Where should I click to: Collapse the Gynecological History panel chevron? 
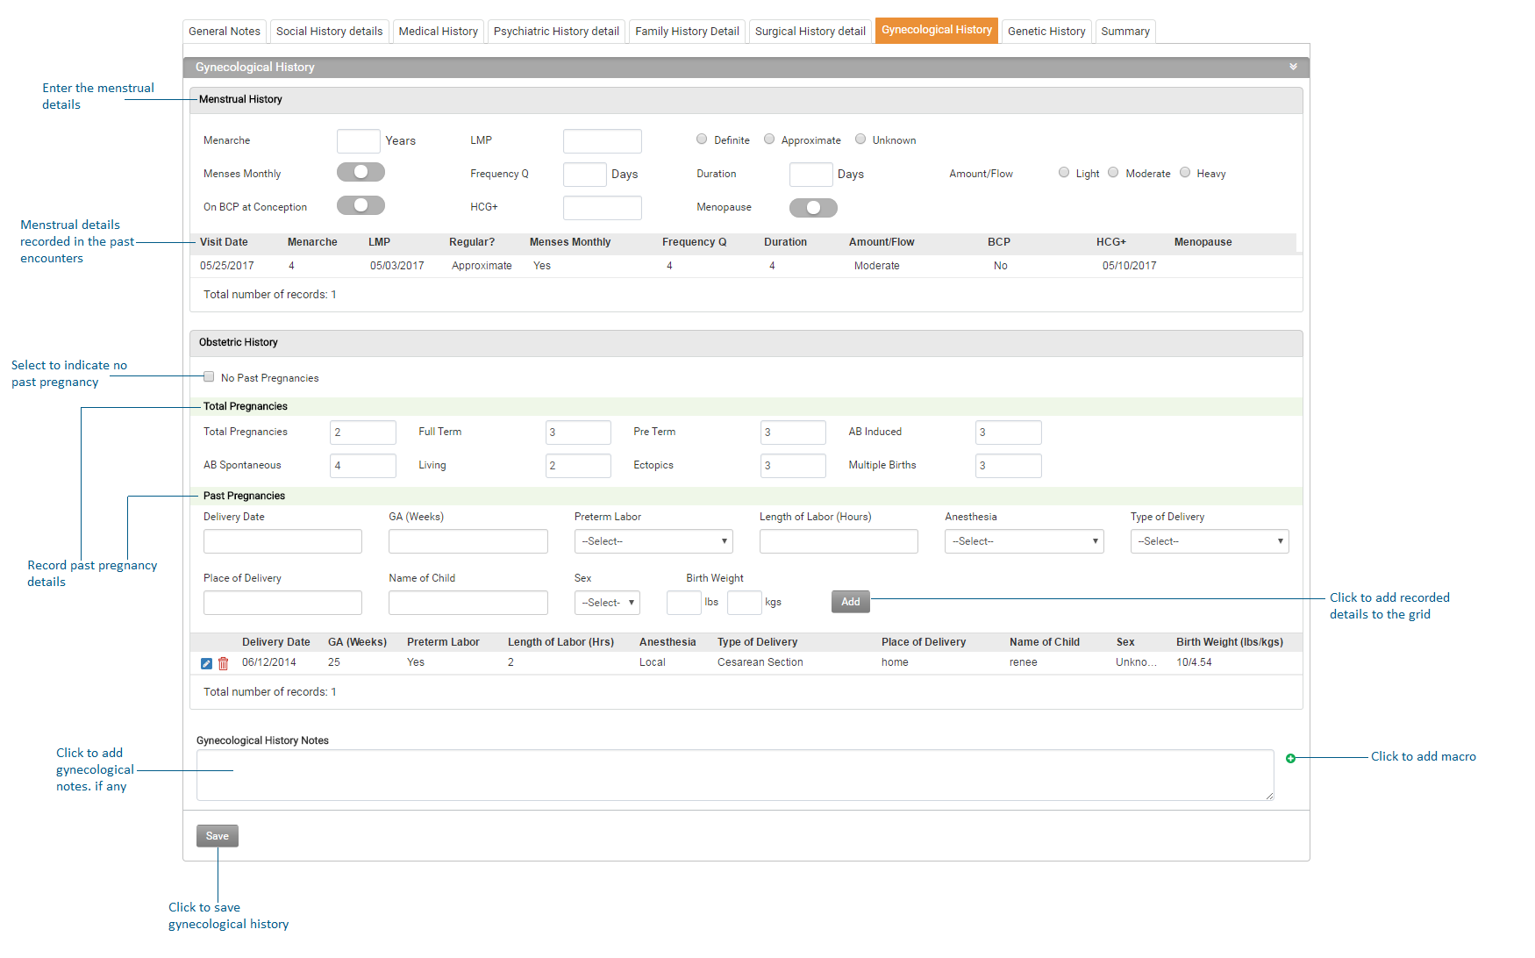(1293, 67)
